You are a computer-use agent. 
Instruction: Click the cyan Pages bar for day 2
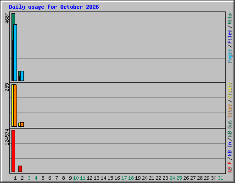click(x=22, y=76)
